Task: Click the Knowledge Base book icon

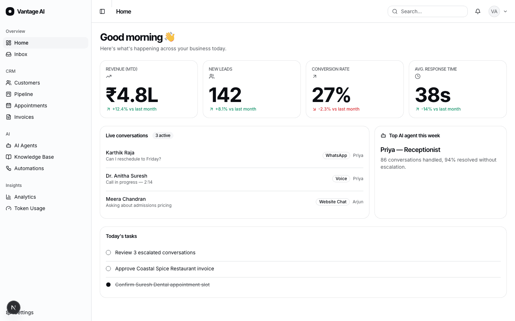Action: click(x=9, y=157)
